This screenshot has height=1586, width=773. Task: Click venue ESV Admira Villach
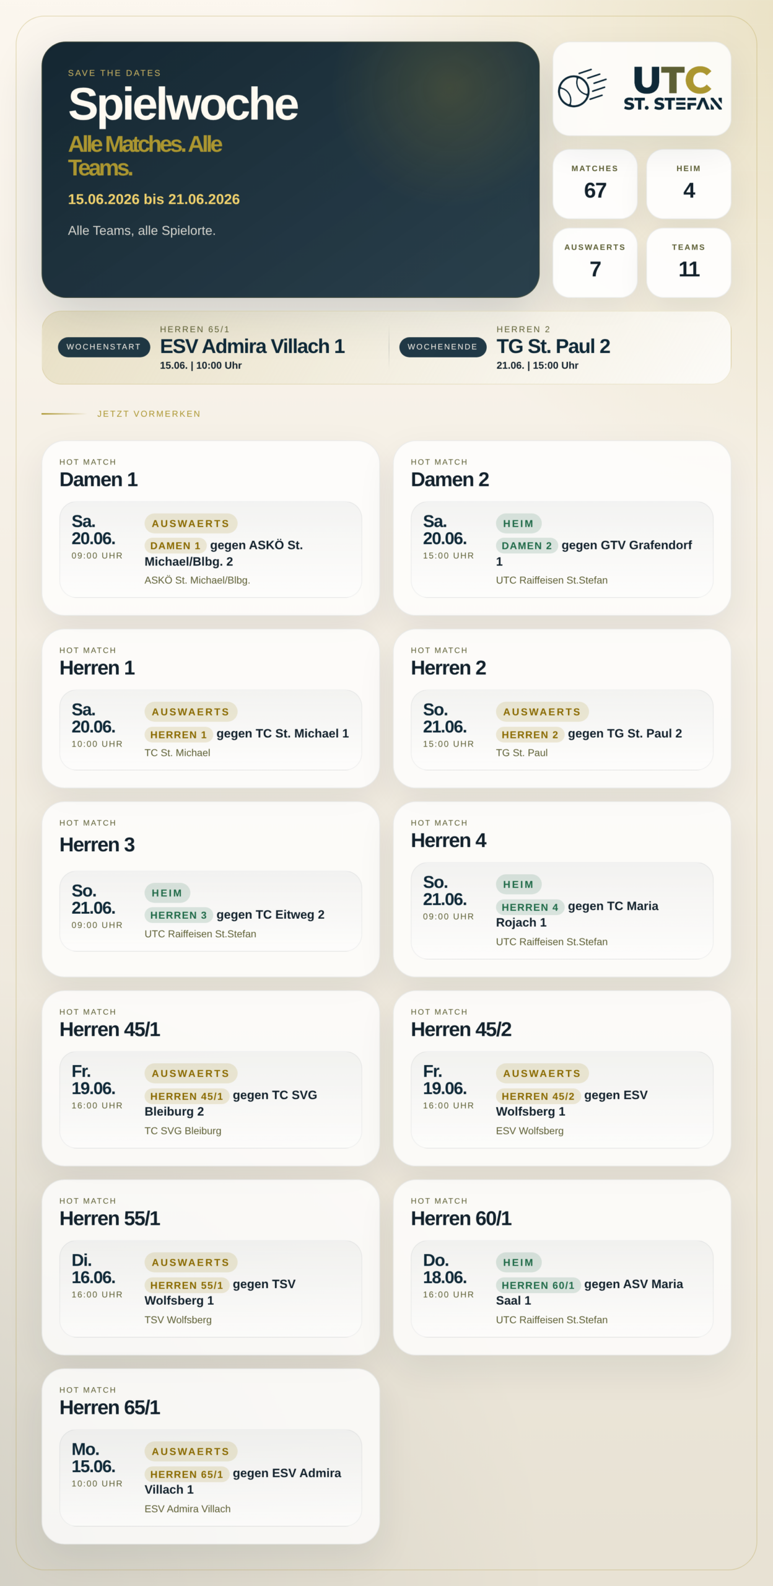tap(187, 1509)
